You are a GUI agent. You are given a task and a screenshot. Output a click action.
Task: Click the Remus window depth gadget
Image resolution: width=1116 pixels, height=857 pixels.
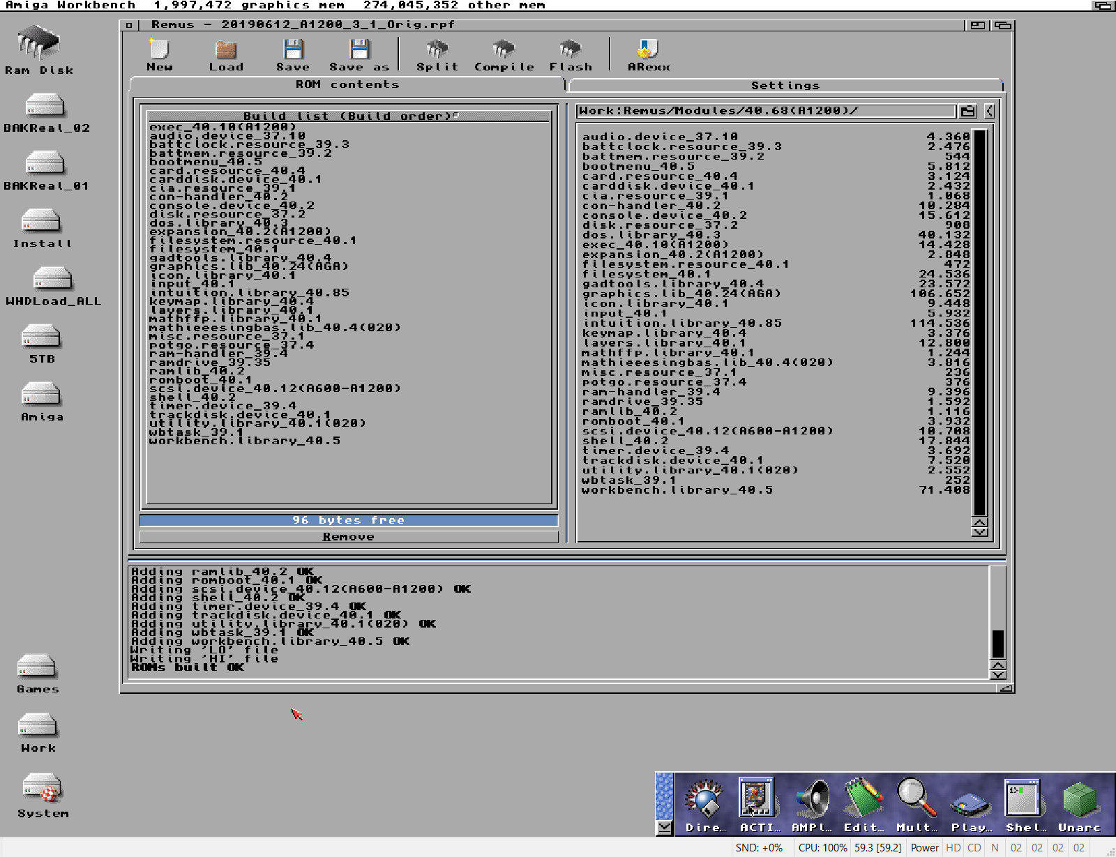[x=1003, y=25]
